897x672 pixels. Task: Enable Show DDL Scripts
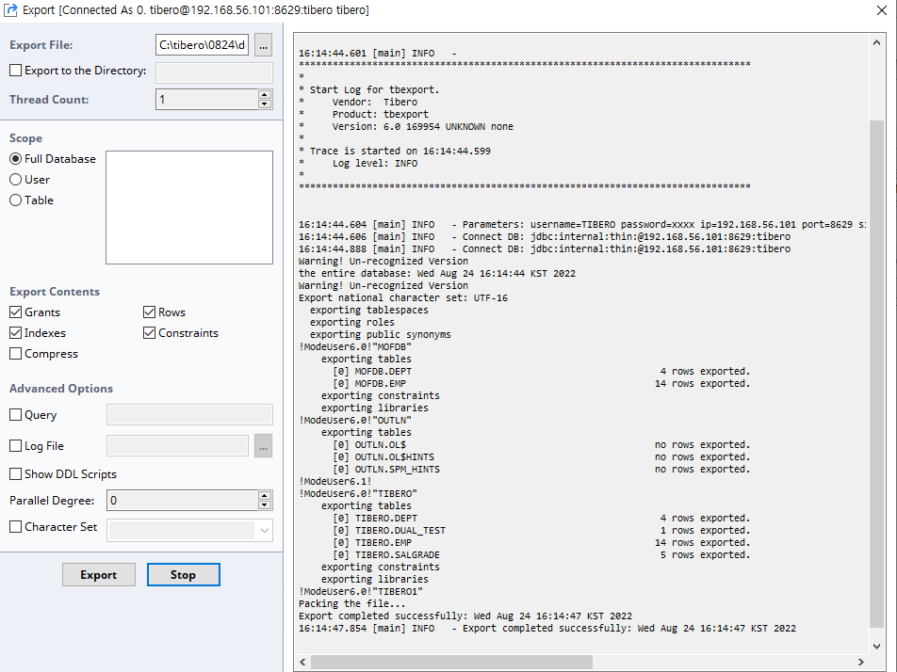[16, 474]
